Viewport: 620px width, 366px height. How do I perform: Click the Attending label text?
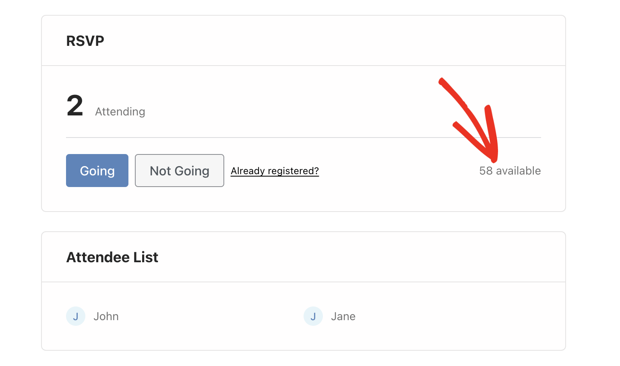[x=120, y=112]
